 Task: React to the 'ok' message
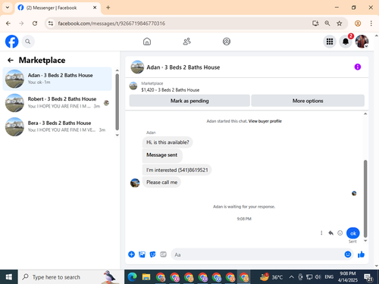(340, 233)
